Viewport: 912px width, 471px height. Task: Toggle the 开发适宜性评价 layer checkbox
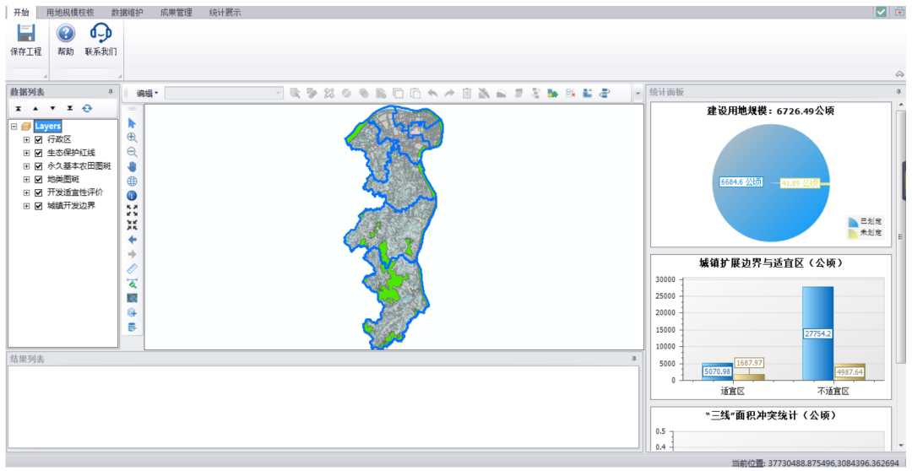38,192
